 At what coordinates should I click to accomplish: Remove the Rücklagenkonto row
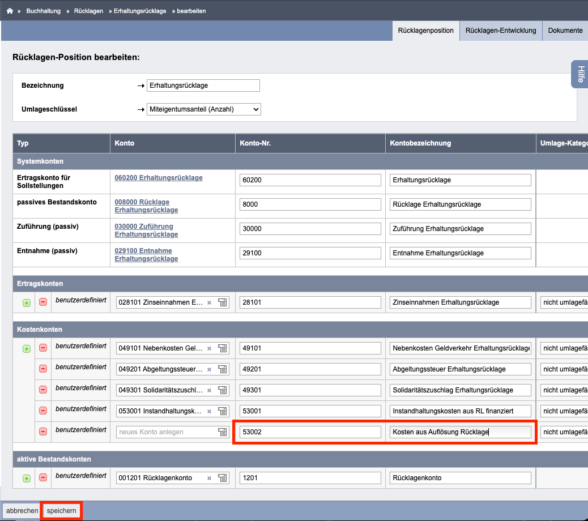pos(43,477)
